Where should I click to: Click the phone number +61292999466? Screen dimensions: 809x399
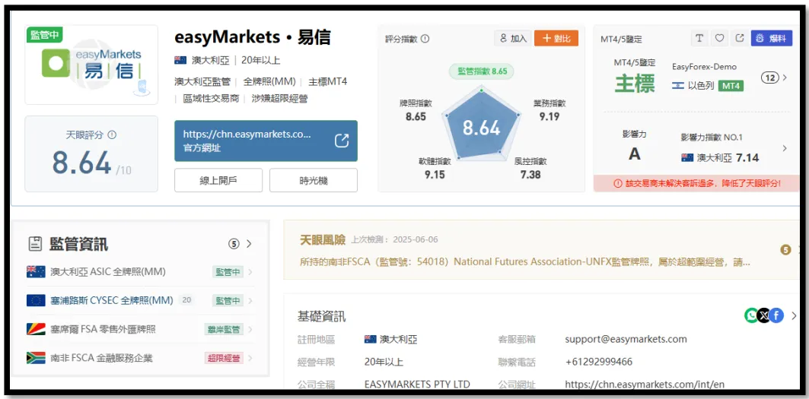[598, 362]
